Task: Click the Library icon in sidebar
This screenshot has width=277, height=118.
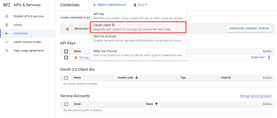Action: pos(7,25)
